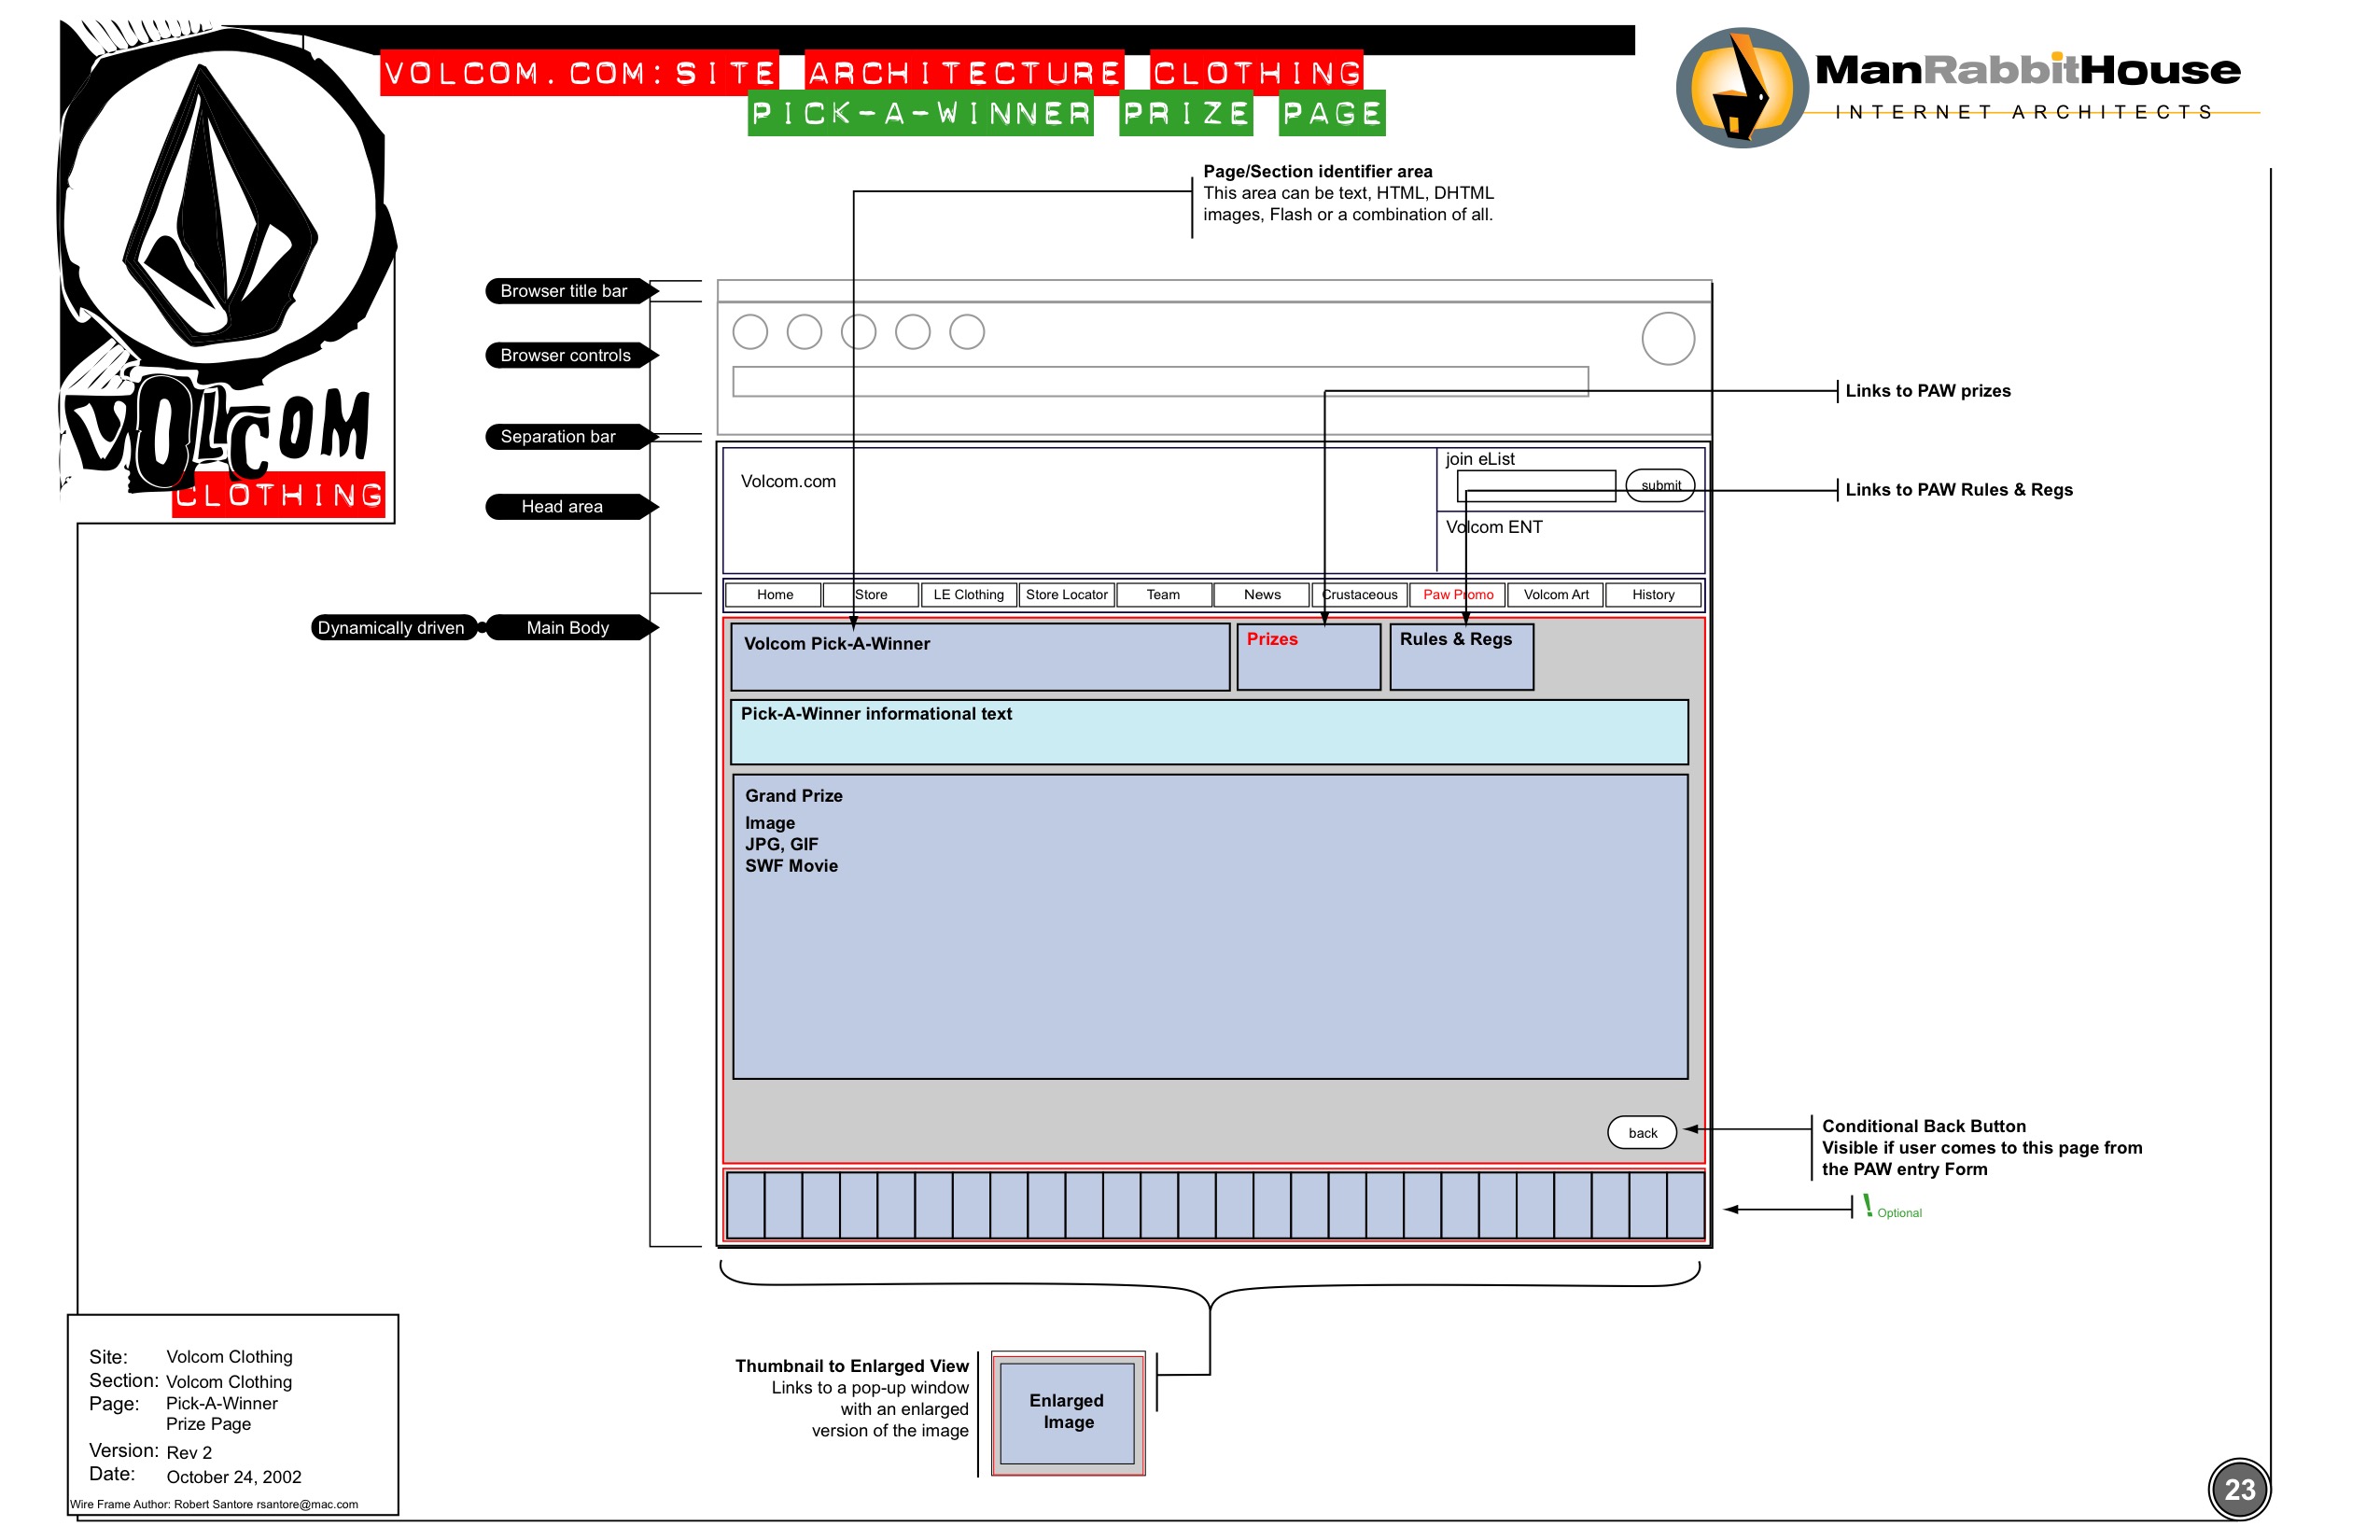Click the large round browser icon at right

pos(1668,339)
